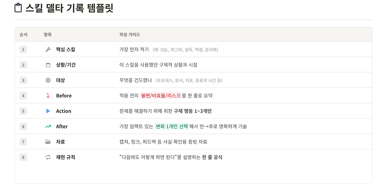Click the calendar icon for 상황/기간
The image size is (387, 186).
[x=48, y=65]
